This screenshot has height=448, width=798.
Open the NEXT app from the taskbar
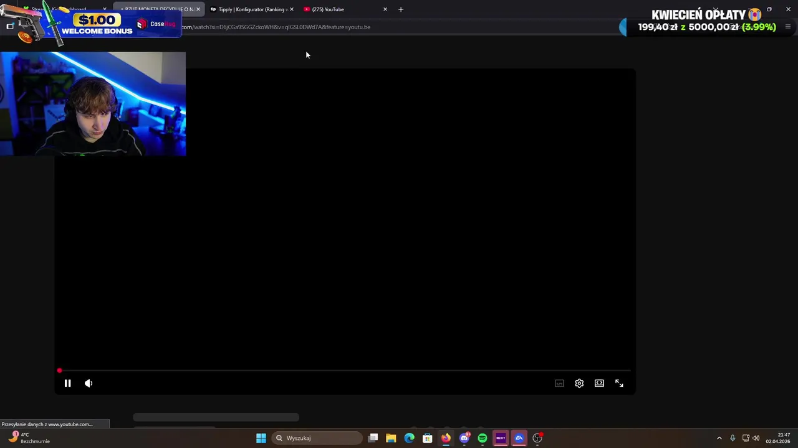501,438
